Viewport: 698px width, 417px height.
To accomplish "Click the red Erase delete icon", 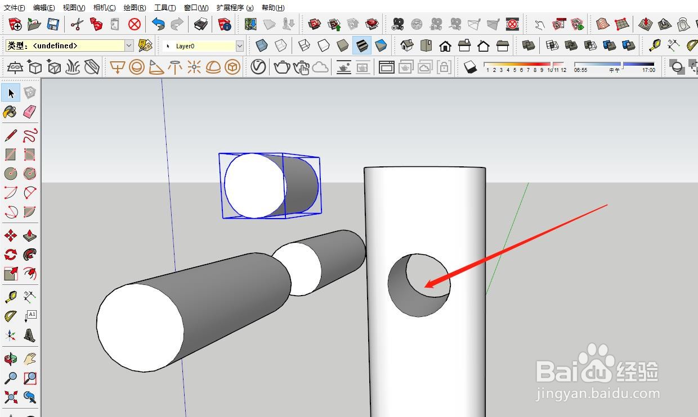I will click(134, 24).
